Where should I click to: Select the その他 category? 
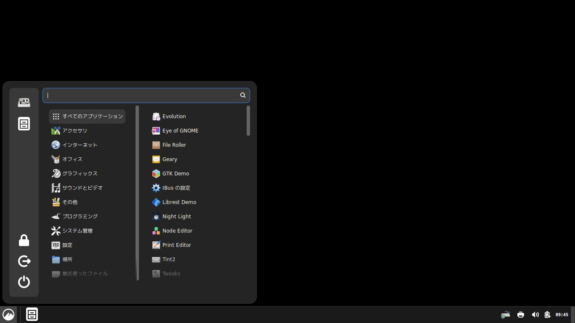87,202
